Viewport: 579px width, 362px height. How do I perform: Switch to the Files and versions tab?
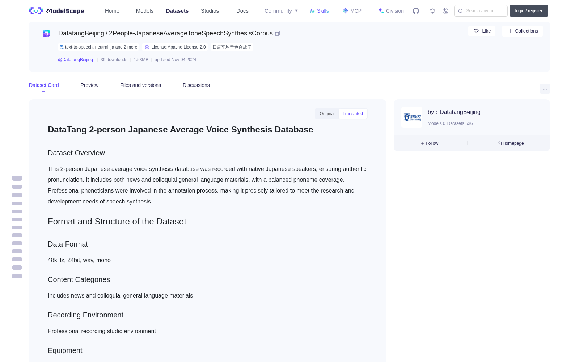point(140,85)
